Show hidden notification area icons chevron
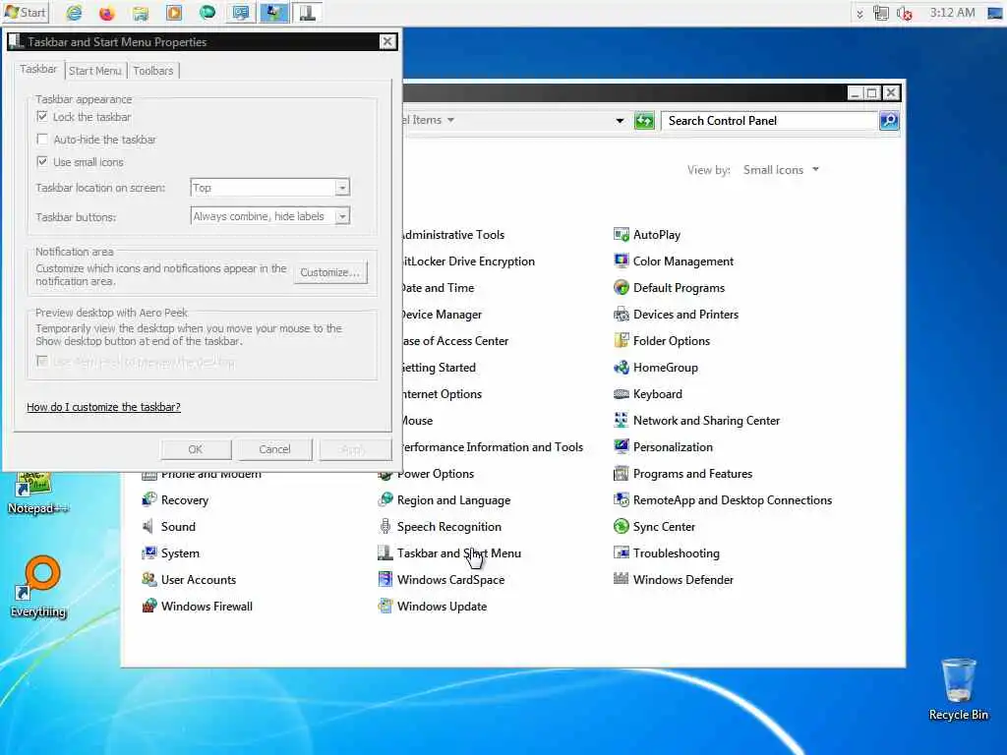Screen dimensions: 1007x755 859,13
